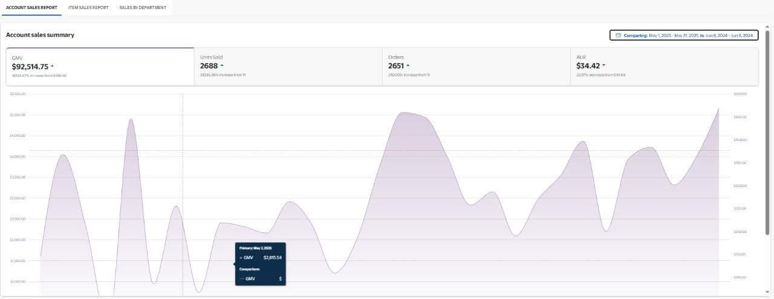Viewport: 774px width, 299px height.
Task: Switch to the Item Sales Report tab
Action: tap(88, 7)
